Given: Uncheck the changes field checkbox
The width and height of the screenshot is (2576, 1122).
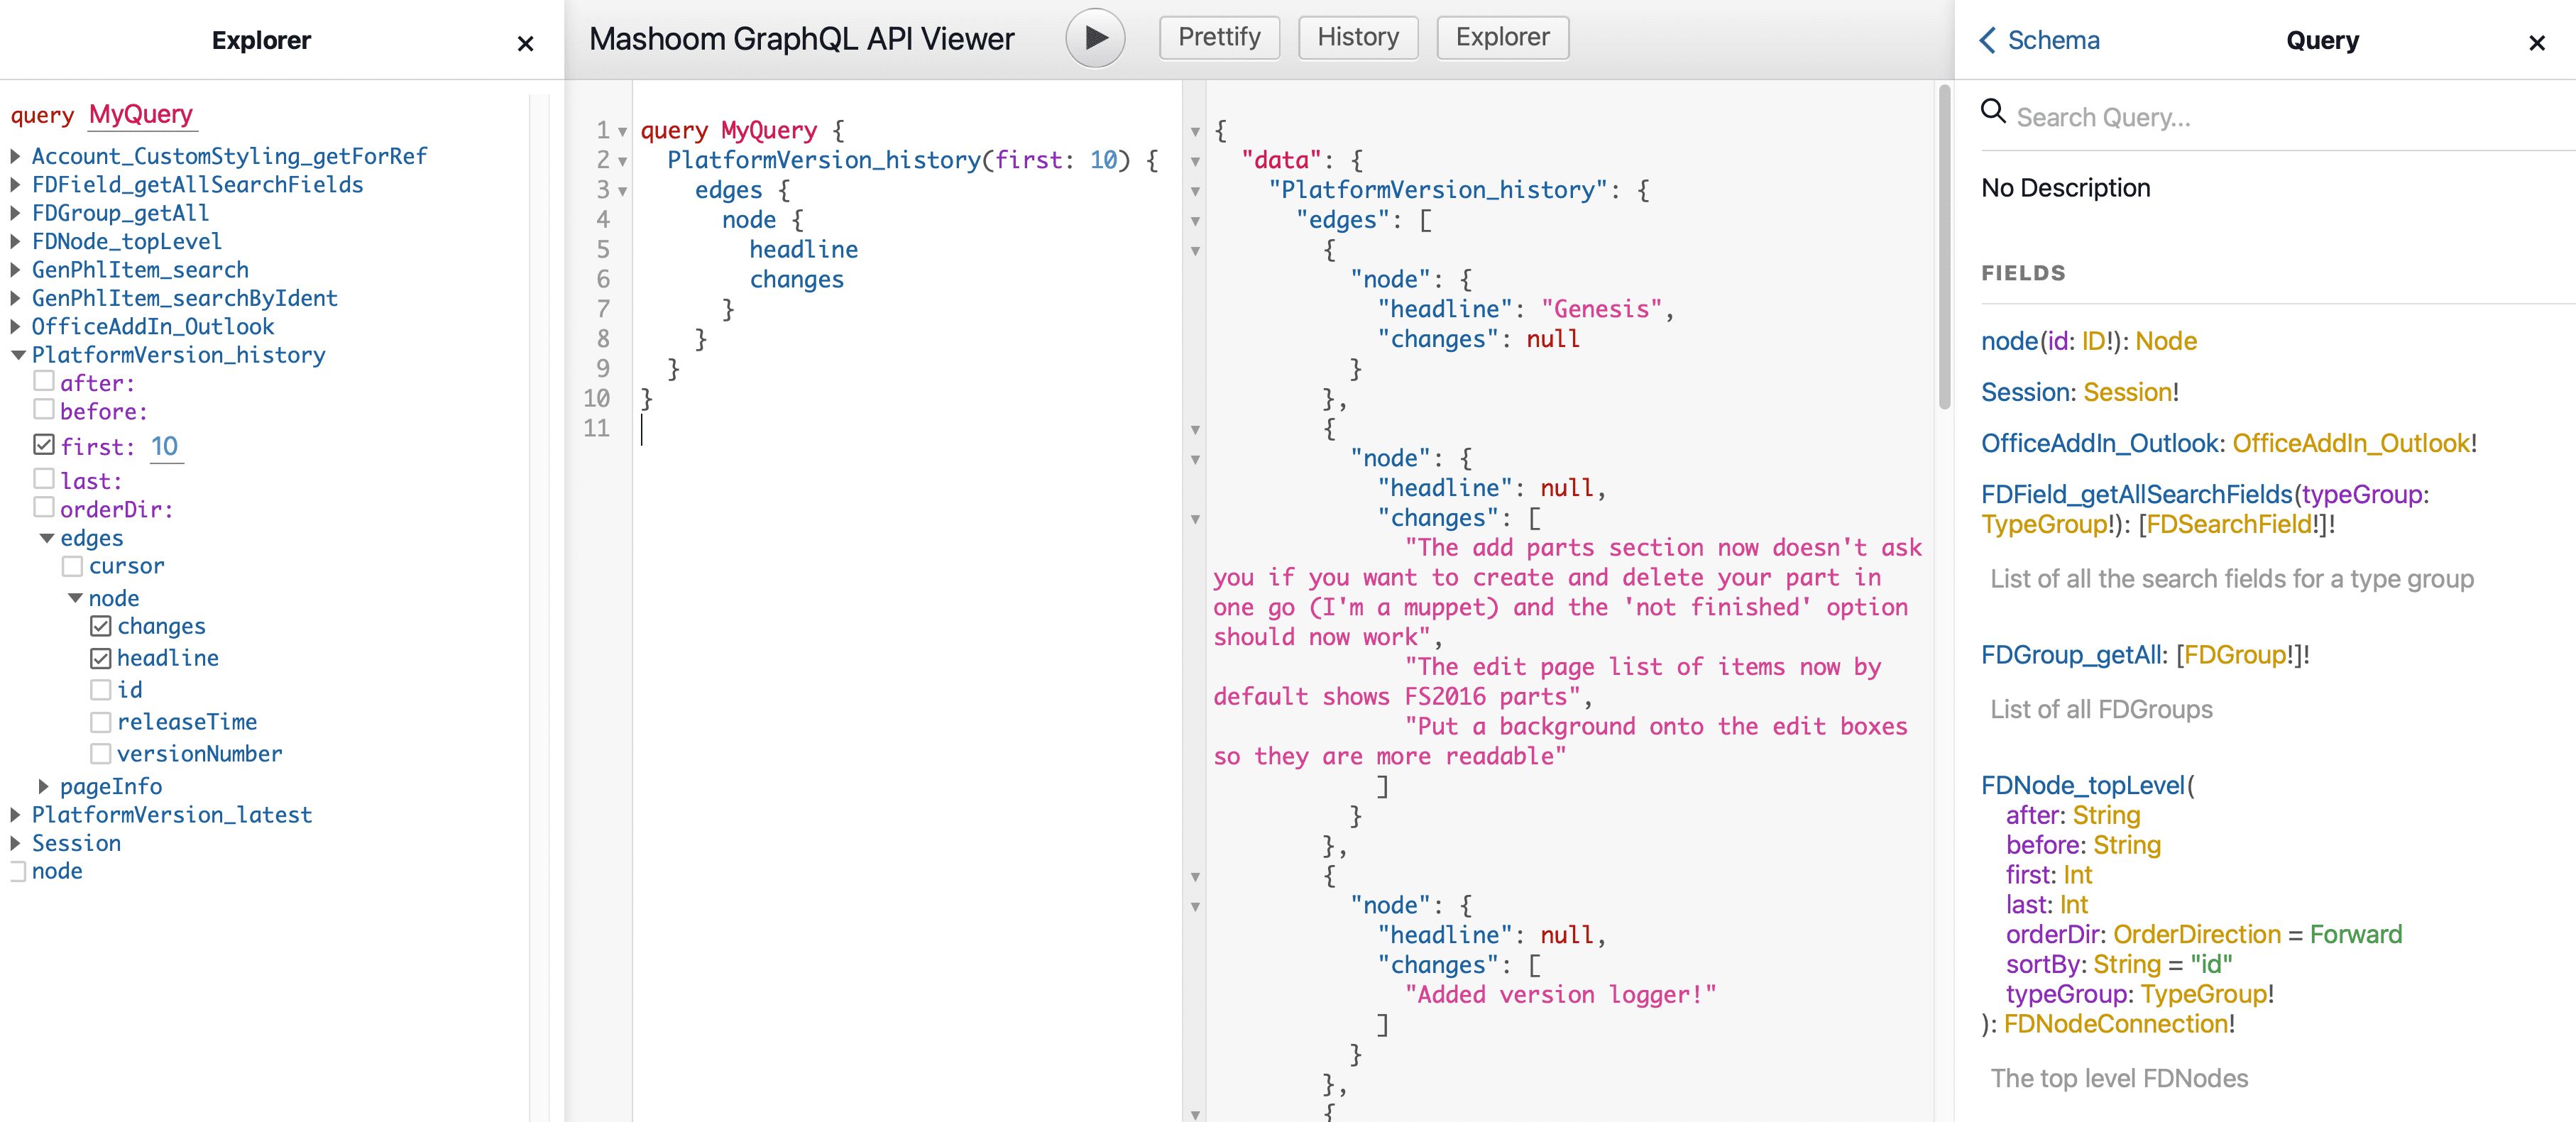Looking at the screenshot, I should coord(101,626).
